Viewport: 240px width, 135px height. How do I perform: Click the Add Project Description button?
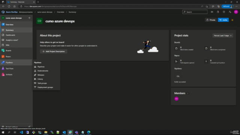coord(54,51)
